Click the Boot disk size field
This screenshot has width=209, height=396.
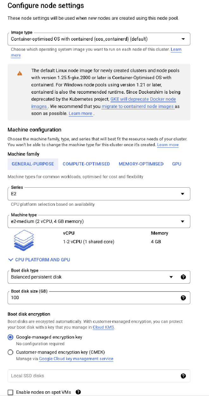pyautogui.click(x=92, y=298)
